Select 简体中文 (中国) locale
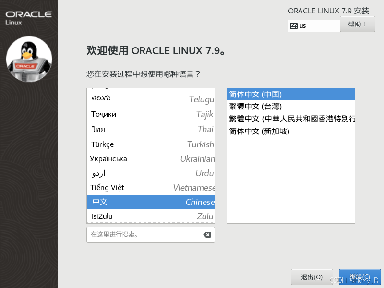This screenshot has width=384, height=288. [291, 94]
